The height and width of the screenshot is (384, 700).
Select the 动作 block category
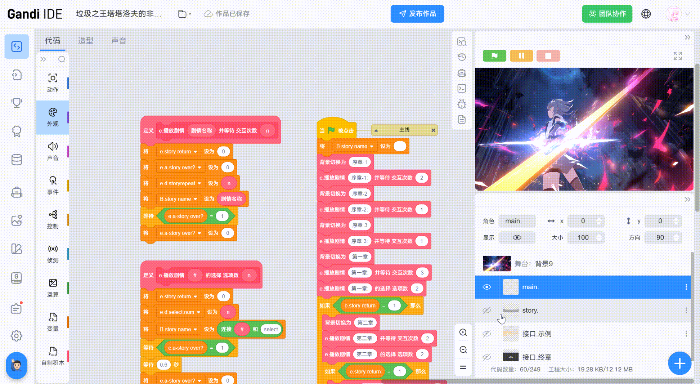point(53,83)
